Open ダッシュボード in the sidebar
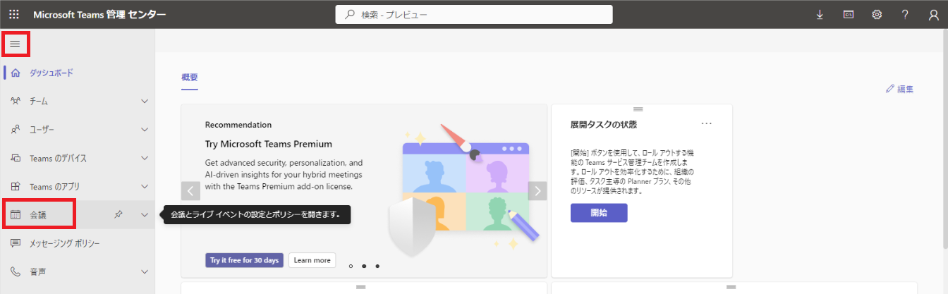948x294 pixels. tap(51, 73)
